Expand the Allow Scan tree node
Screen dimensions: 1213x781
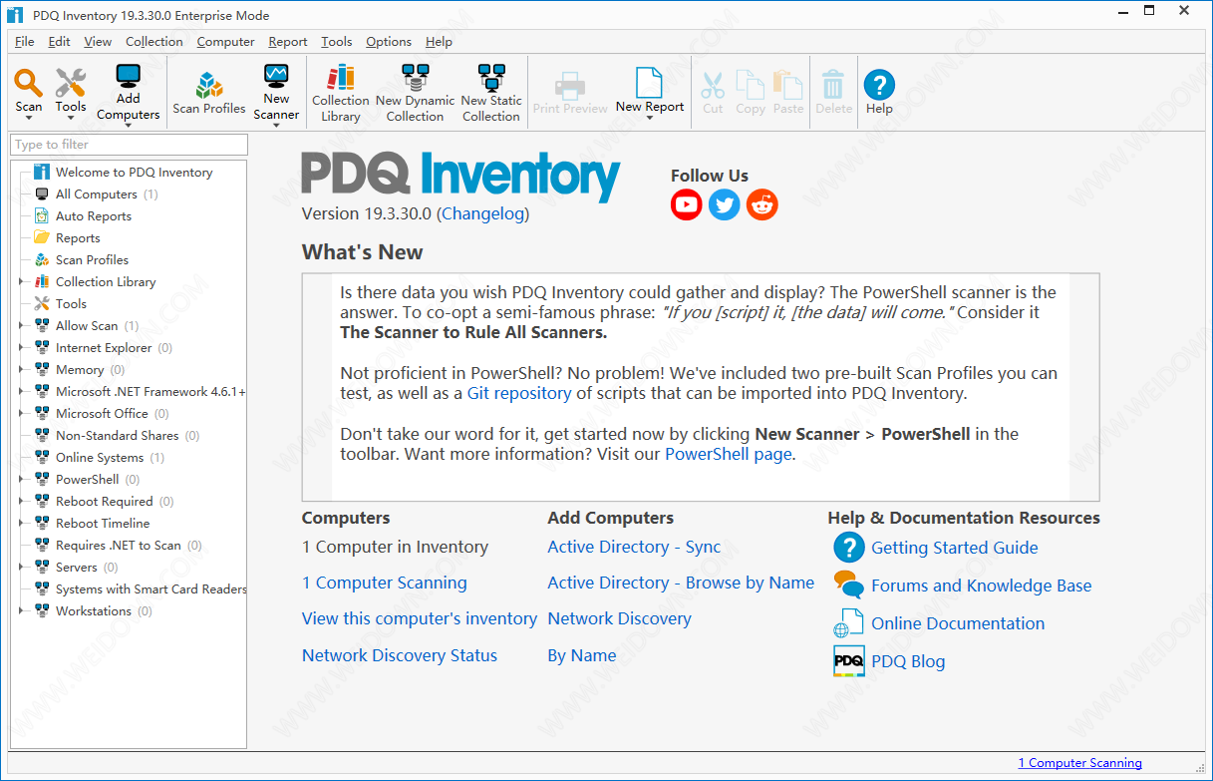(x=21, y=326)
